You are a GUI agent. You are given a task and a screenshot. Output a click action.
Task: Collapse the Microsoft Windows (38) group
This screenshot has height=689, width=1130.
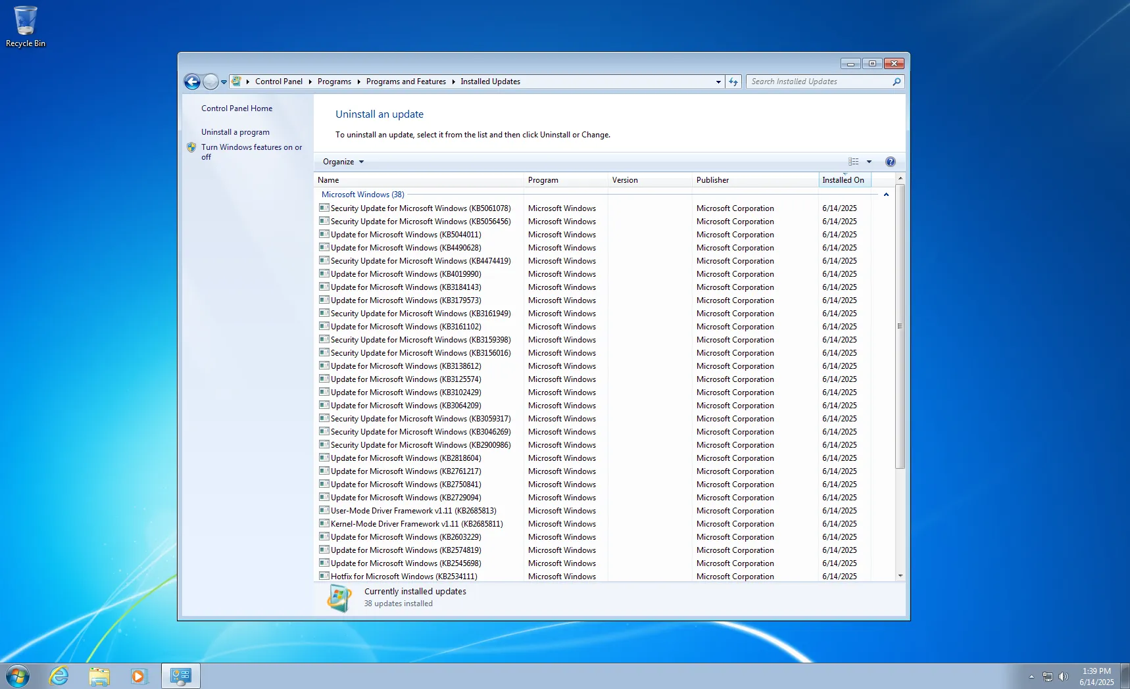click(886, 195)
